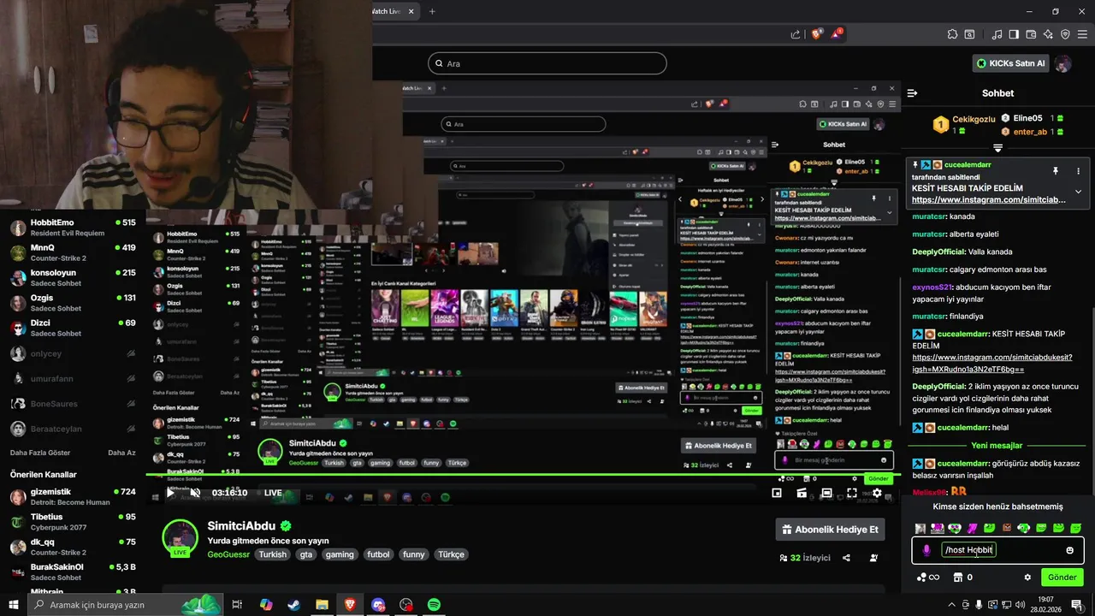
Task: Toggle picture-in-picture mini player icon
Action: point(777,493)
